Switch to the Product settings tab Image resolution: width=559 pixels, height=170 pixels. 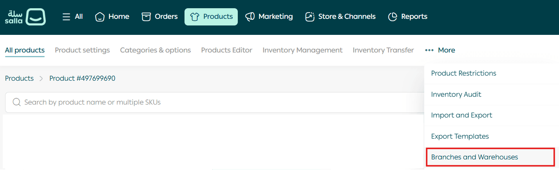click(82, 50)
